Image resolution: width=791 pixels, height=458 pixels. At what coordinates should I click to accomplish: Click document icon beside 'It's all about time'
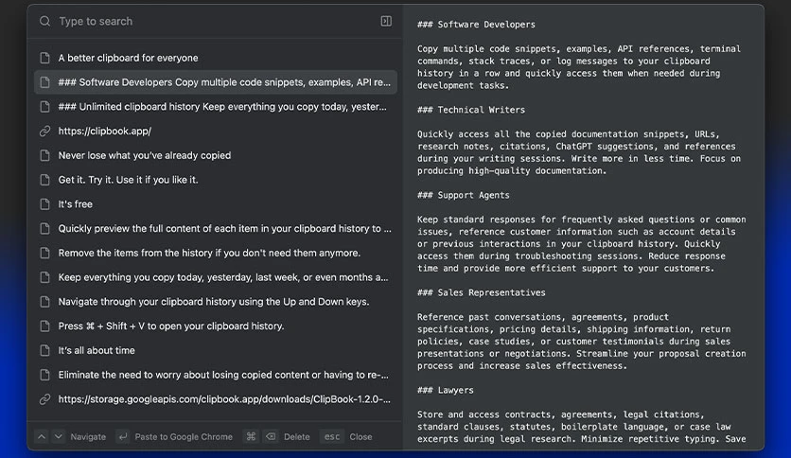tap(44, 350)
